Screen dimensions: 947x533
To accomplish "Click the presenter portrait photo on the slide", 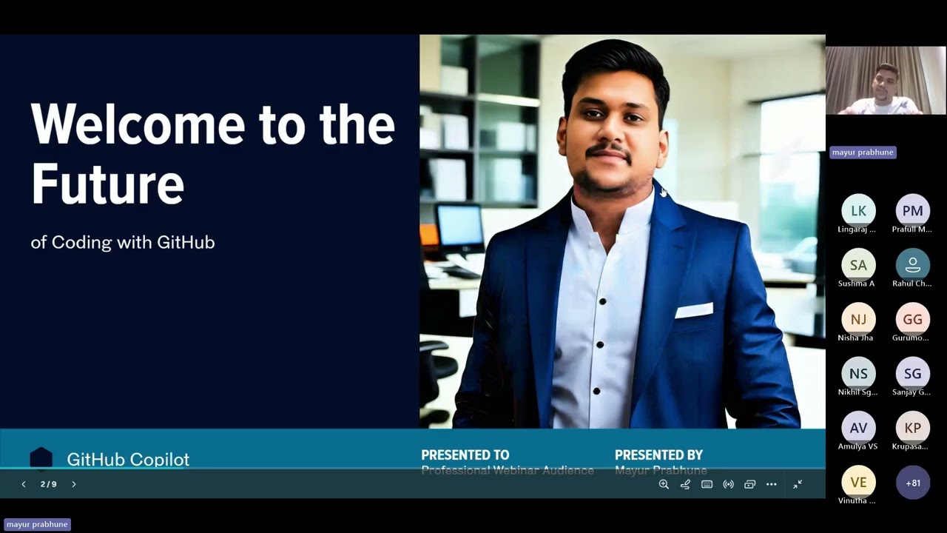I will coord(622,231).
